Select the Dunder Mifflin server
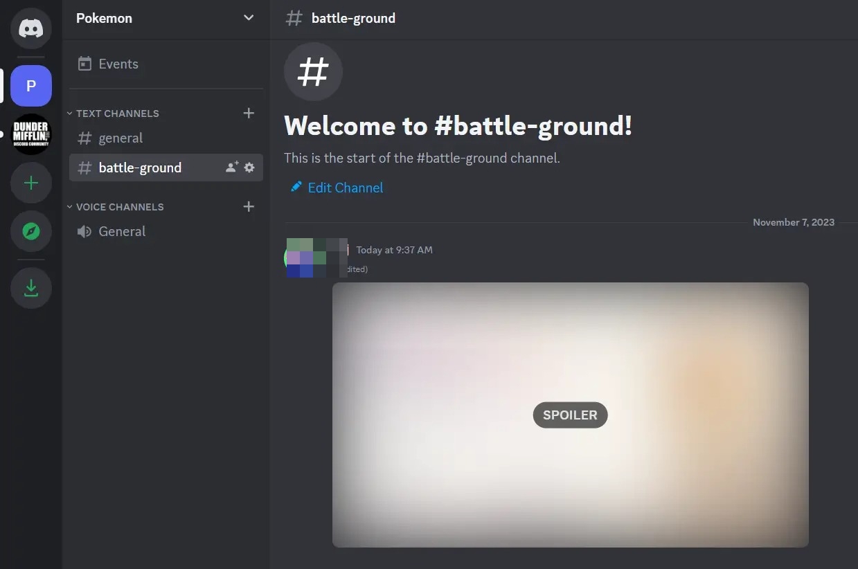This screenshot has width=858, height=569. point(30,134)
